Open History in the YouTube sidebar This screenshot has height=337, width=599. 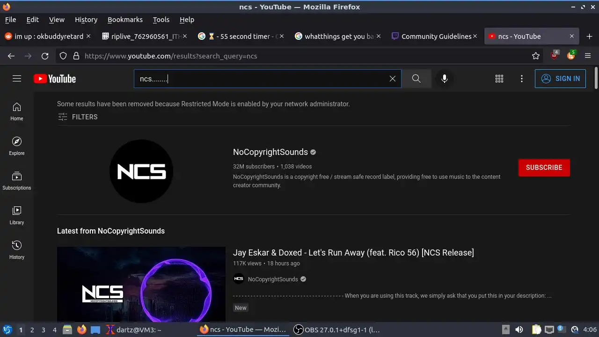(x=17, y=250)
